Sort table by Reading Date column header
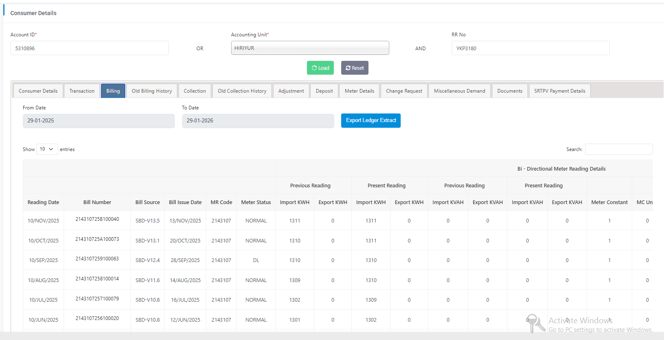Screen dimensions: 664x340 click(x=43, y=202)
